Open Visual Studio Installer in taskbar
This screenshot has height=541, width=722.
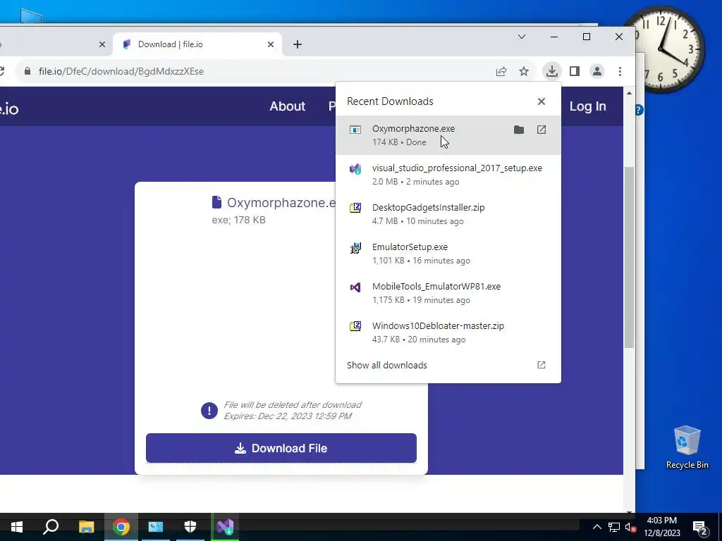coord(225,527)
